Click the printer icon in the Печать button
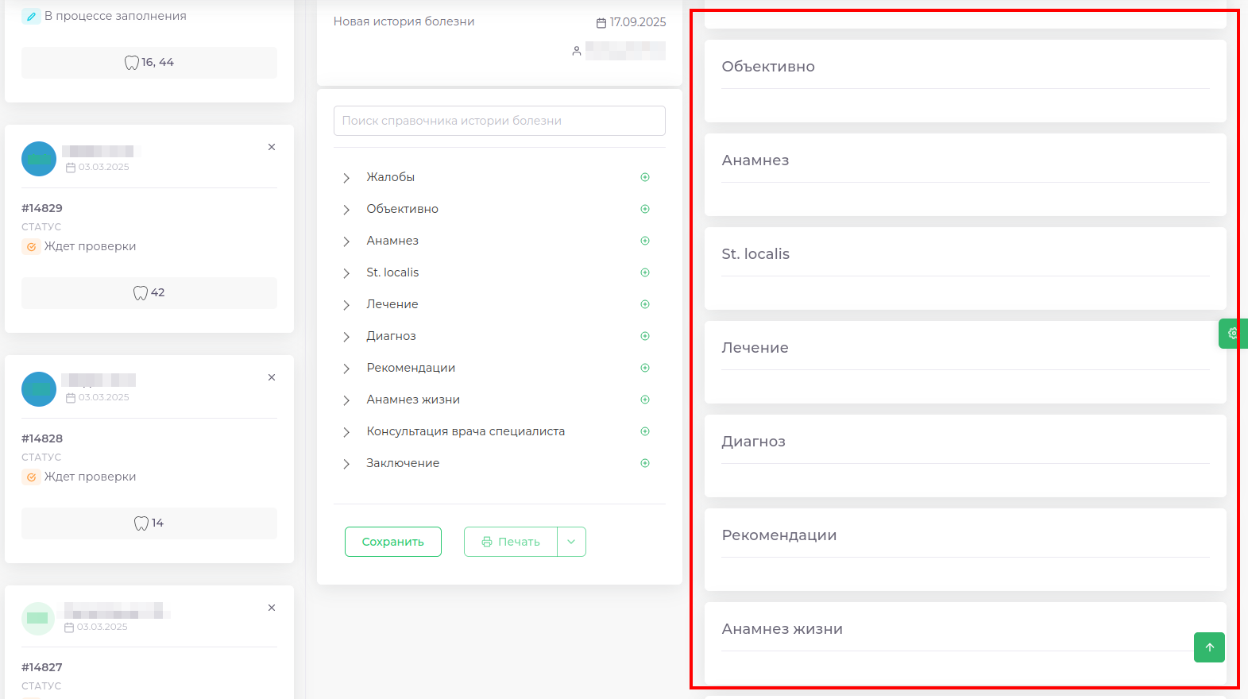 (x=488, y=541)
